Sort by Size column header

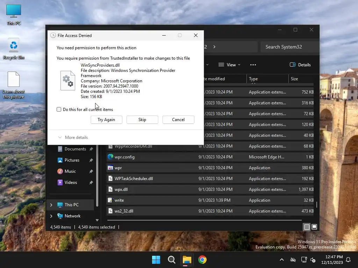pos(301,79)
